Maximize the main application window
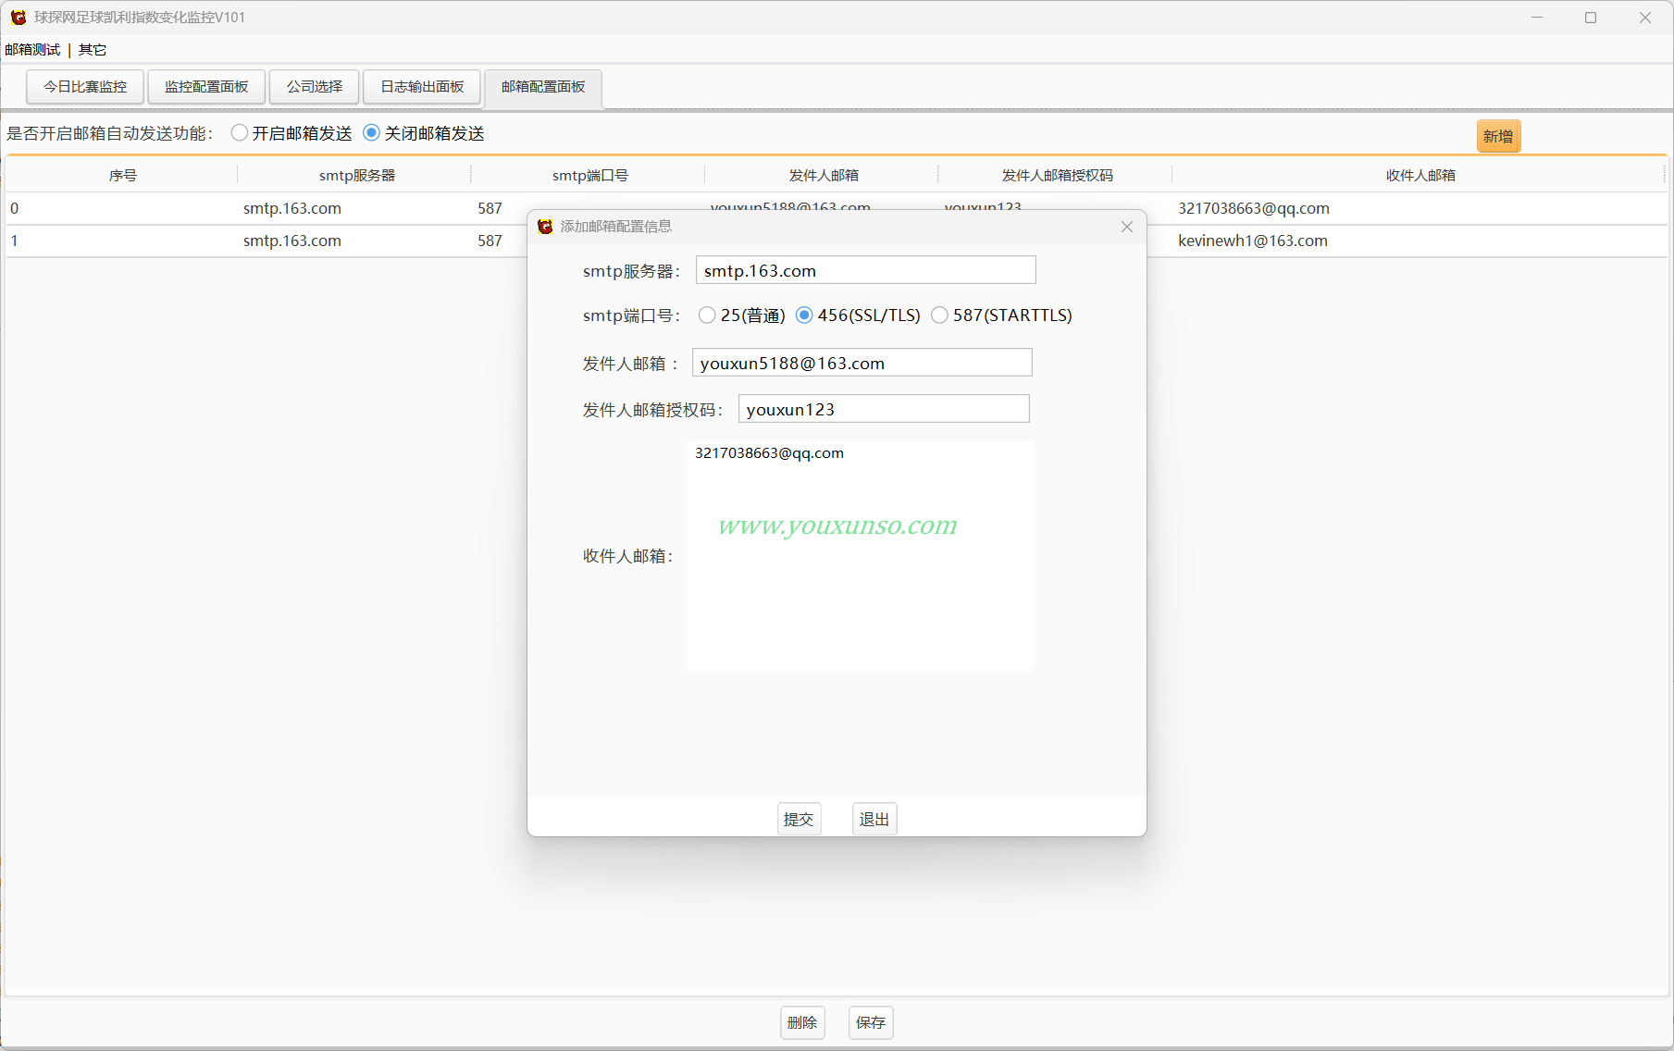The height and width of the screenshot is (1051, 1674). point(1591,18)
